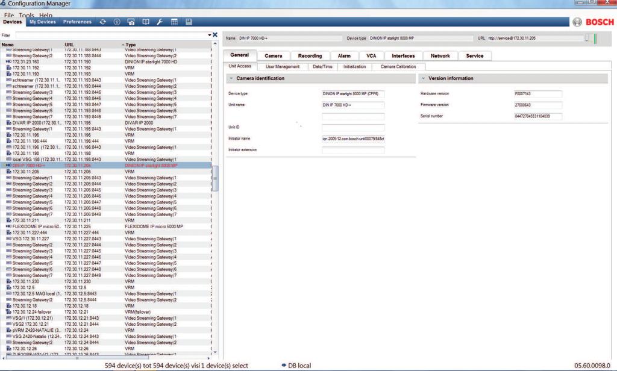The height and width of the screenshot is (371, 617).
Task: Open the User Management sub-tab
Action: (x=282, y=67)
